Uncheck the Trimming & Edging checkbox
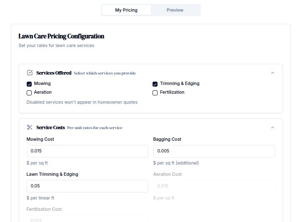 click(155, 84)
